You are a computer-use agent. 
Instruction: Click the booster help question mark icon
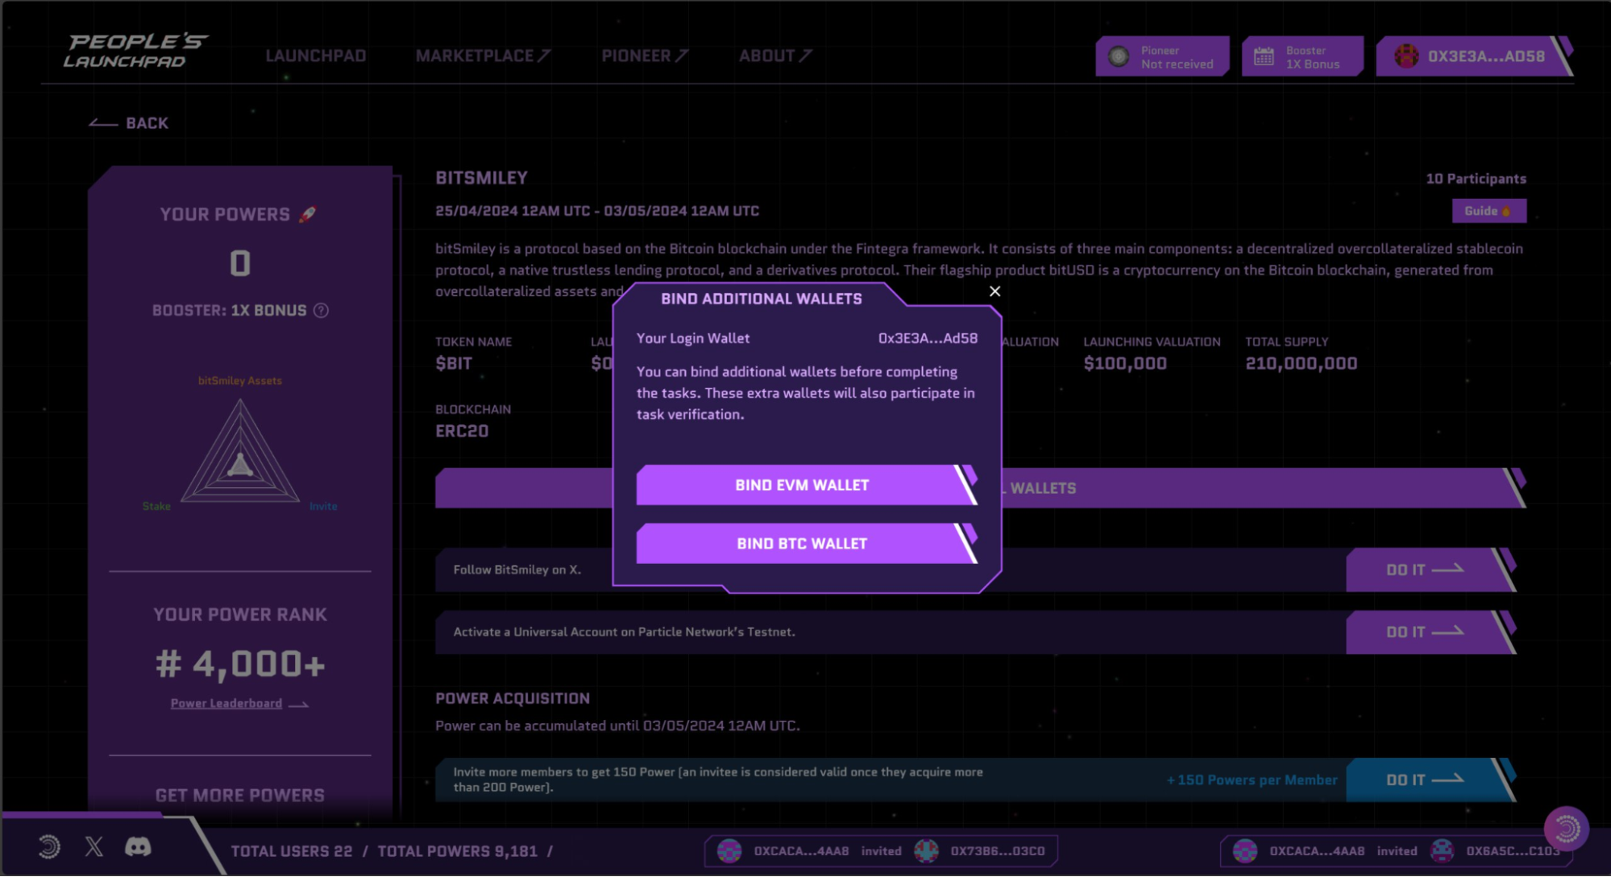point(321,311)
